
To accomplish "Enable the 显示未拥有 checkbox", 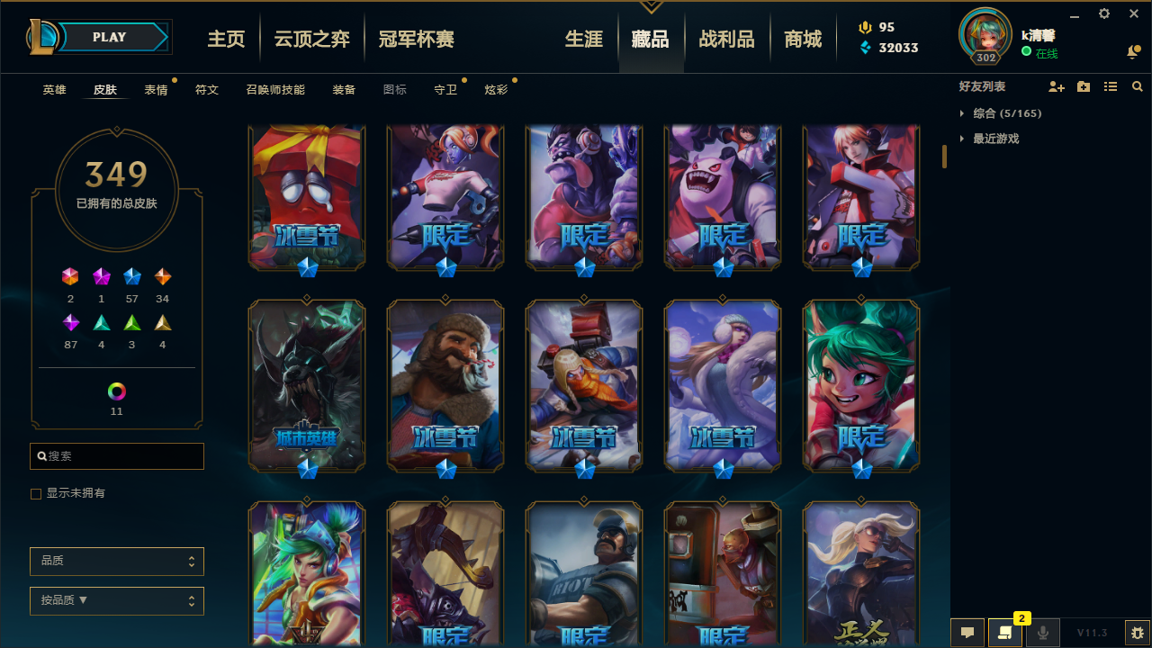I will click(x=36, y=493).
